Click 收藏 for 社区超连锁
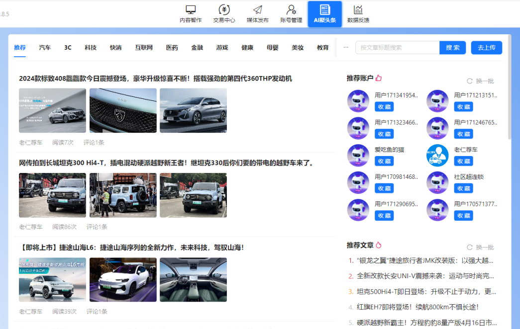 (x=464, y=188)
